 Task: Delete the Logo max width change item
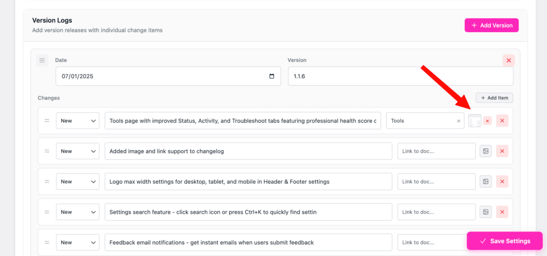(x=502, y=182)
